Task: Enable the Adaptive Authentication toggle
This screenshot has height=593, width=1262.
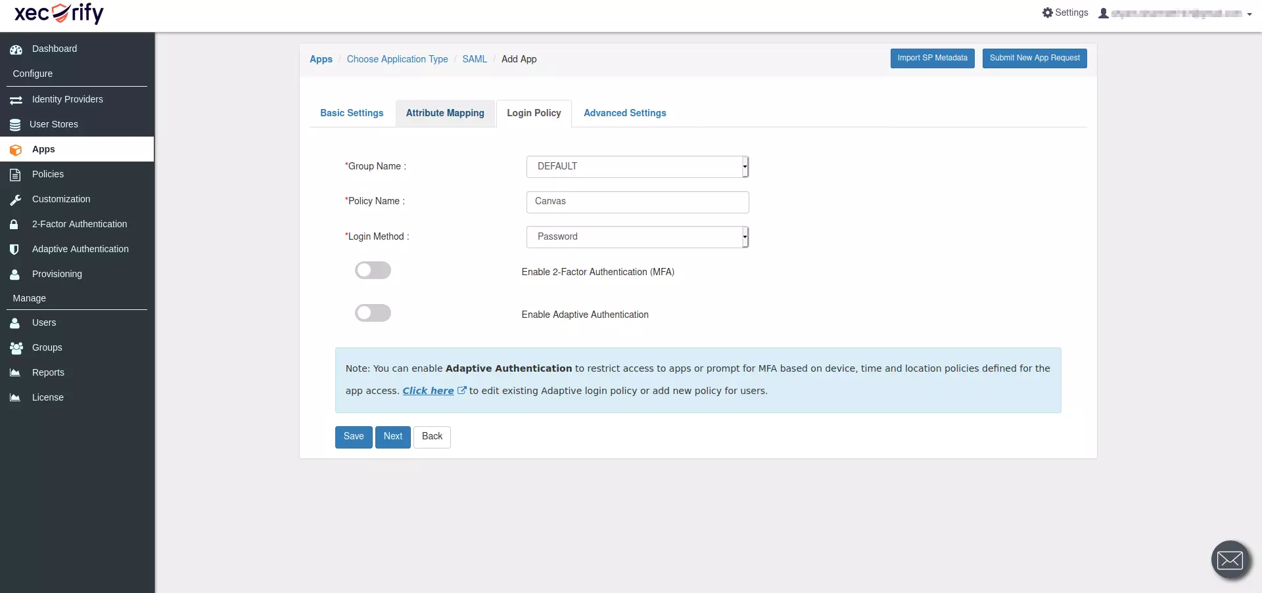Action: coord(373,313)
